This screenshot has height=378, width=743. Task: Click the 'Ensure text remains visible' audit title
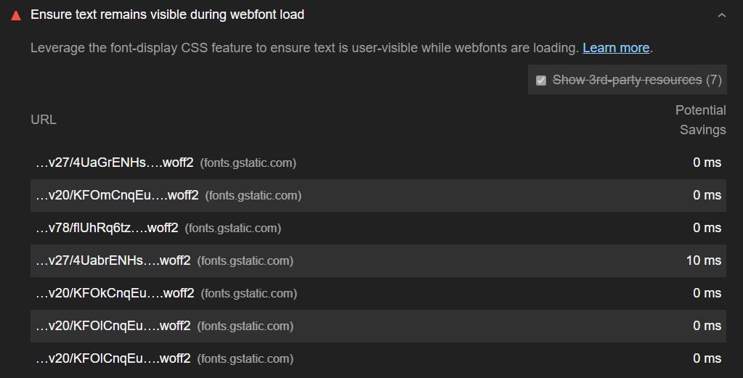pyautogui.click(x=167, y=15)
